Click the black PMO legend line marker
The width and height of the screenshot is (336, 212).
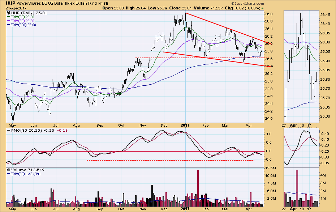tap(9, 131)
